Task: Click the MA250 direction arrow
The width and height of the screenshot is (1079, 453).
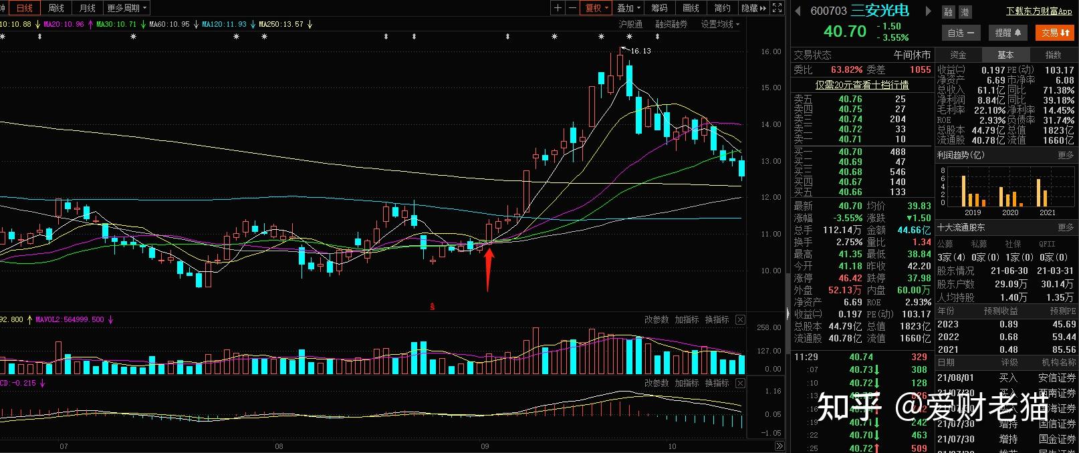Action: click(x=310, y=24)
